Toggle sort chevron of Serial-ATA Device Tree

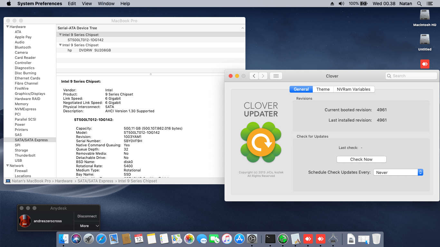(x=243, y=28)
